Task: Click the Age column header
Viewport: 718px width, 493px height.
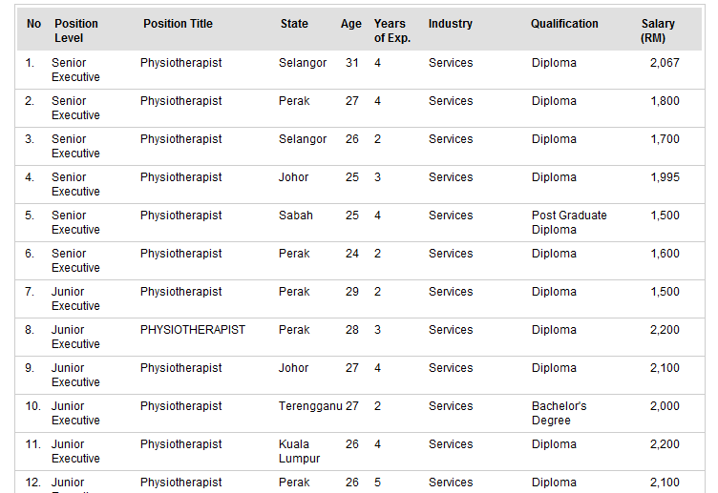Action: click(350, 24)
